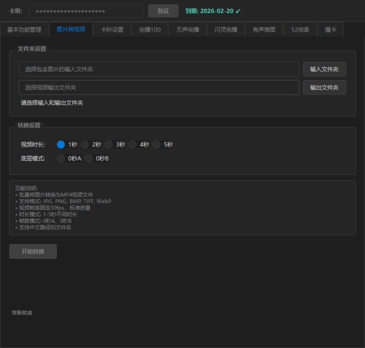Focus the 卡密 password input field
365x348 pixels.
(86, 11)
